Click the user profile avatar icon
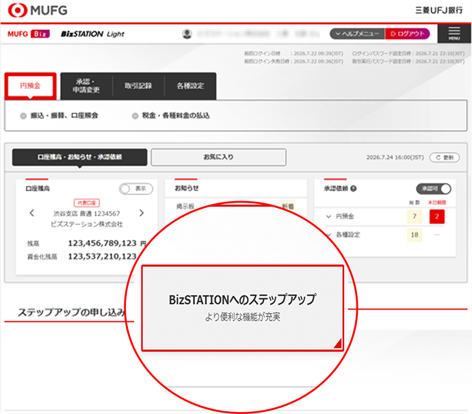472x414 pixels. pyautogui.click(x=187, y=34)
